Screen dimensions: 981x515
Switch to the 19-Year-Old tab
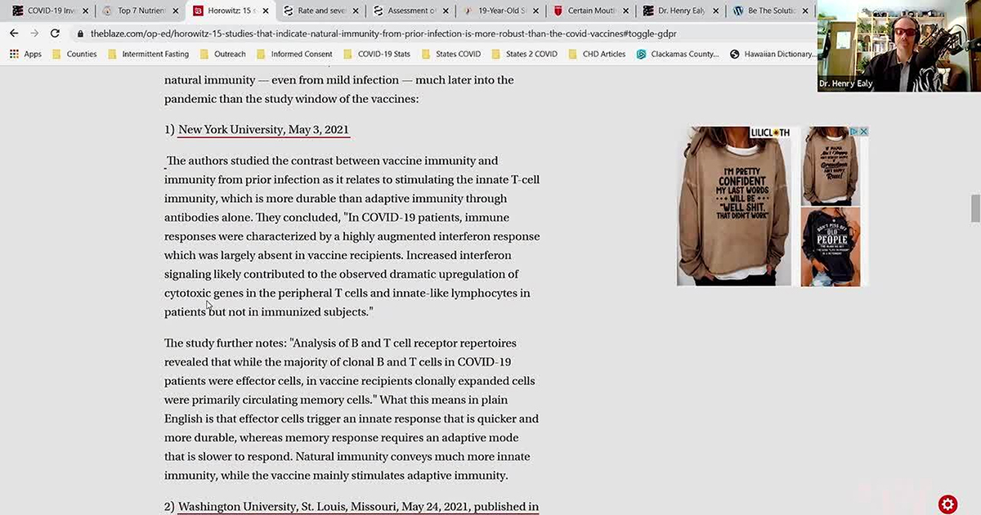500,11
